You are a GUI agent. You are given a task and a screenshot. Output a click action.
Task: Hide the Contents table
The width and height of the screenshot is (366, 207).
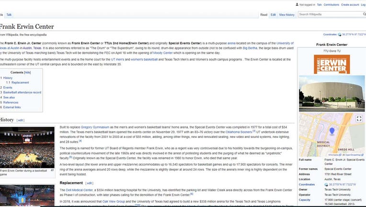pyautogui.click(x=27, y=72)
